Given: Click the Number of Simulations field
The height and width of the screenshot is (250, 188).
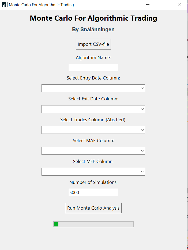Looking at the screenshot, I should [93, 192].
